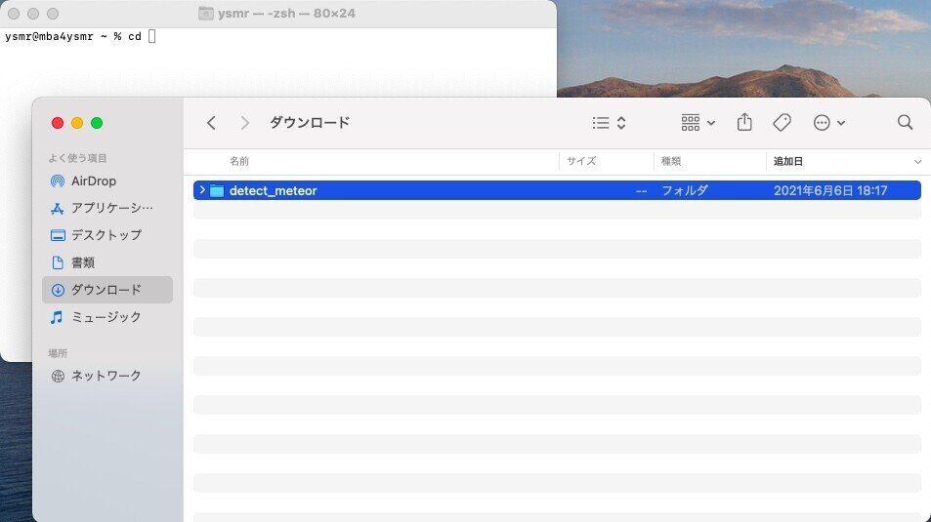Click the date 2021年6月6日 18:17
Screen dimensions: 931x522
click(830, 190)
